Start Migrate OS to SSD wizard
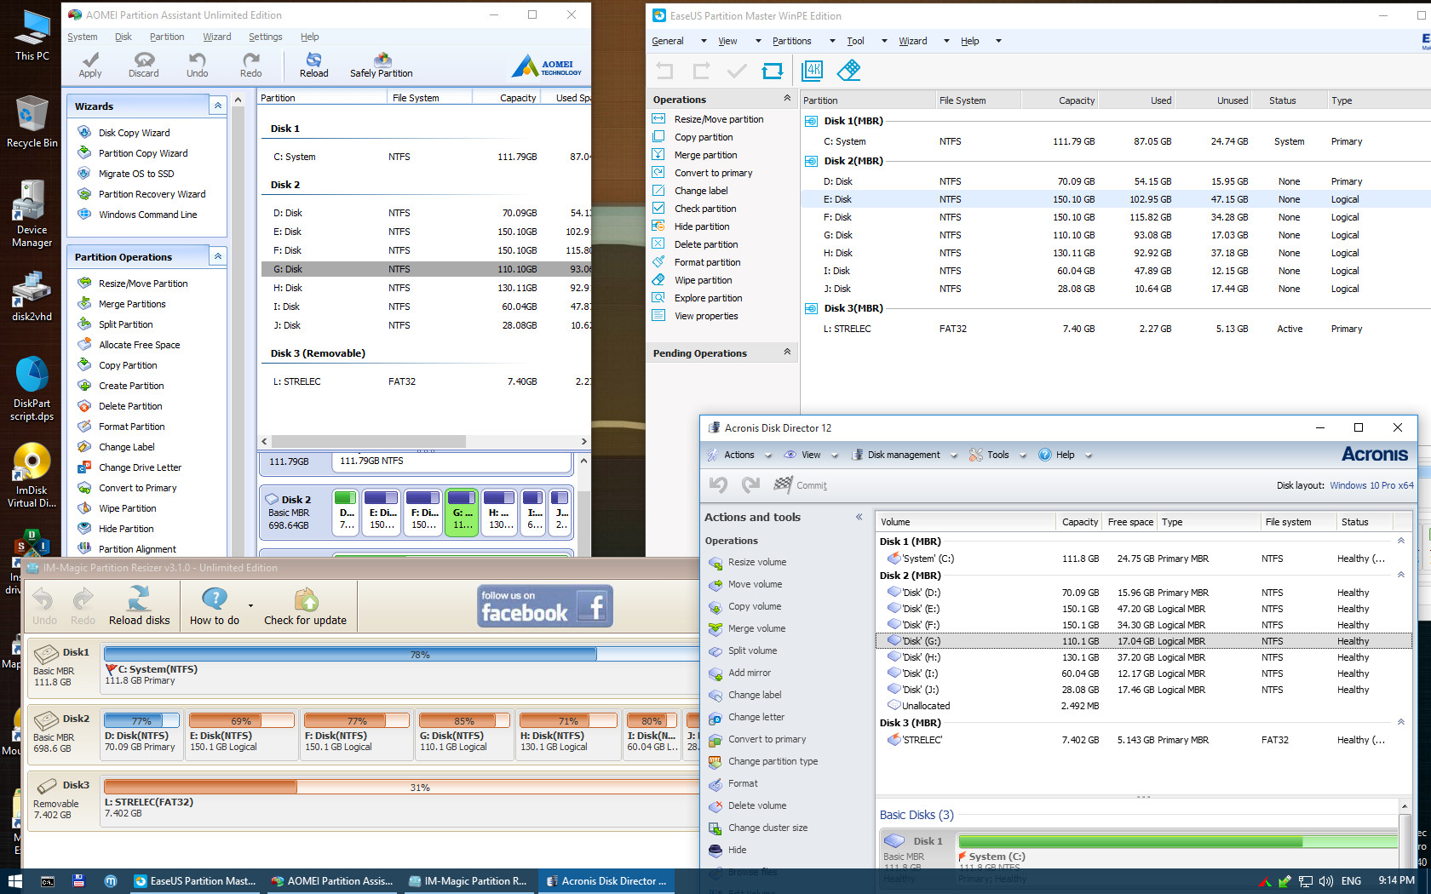The width and height of the screenshot is (1431, 894). pos(135,174)
